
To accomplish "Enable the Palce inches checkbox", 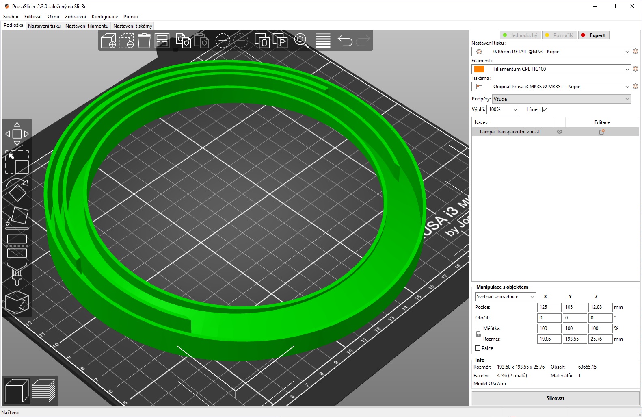I will 478,348.
